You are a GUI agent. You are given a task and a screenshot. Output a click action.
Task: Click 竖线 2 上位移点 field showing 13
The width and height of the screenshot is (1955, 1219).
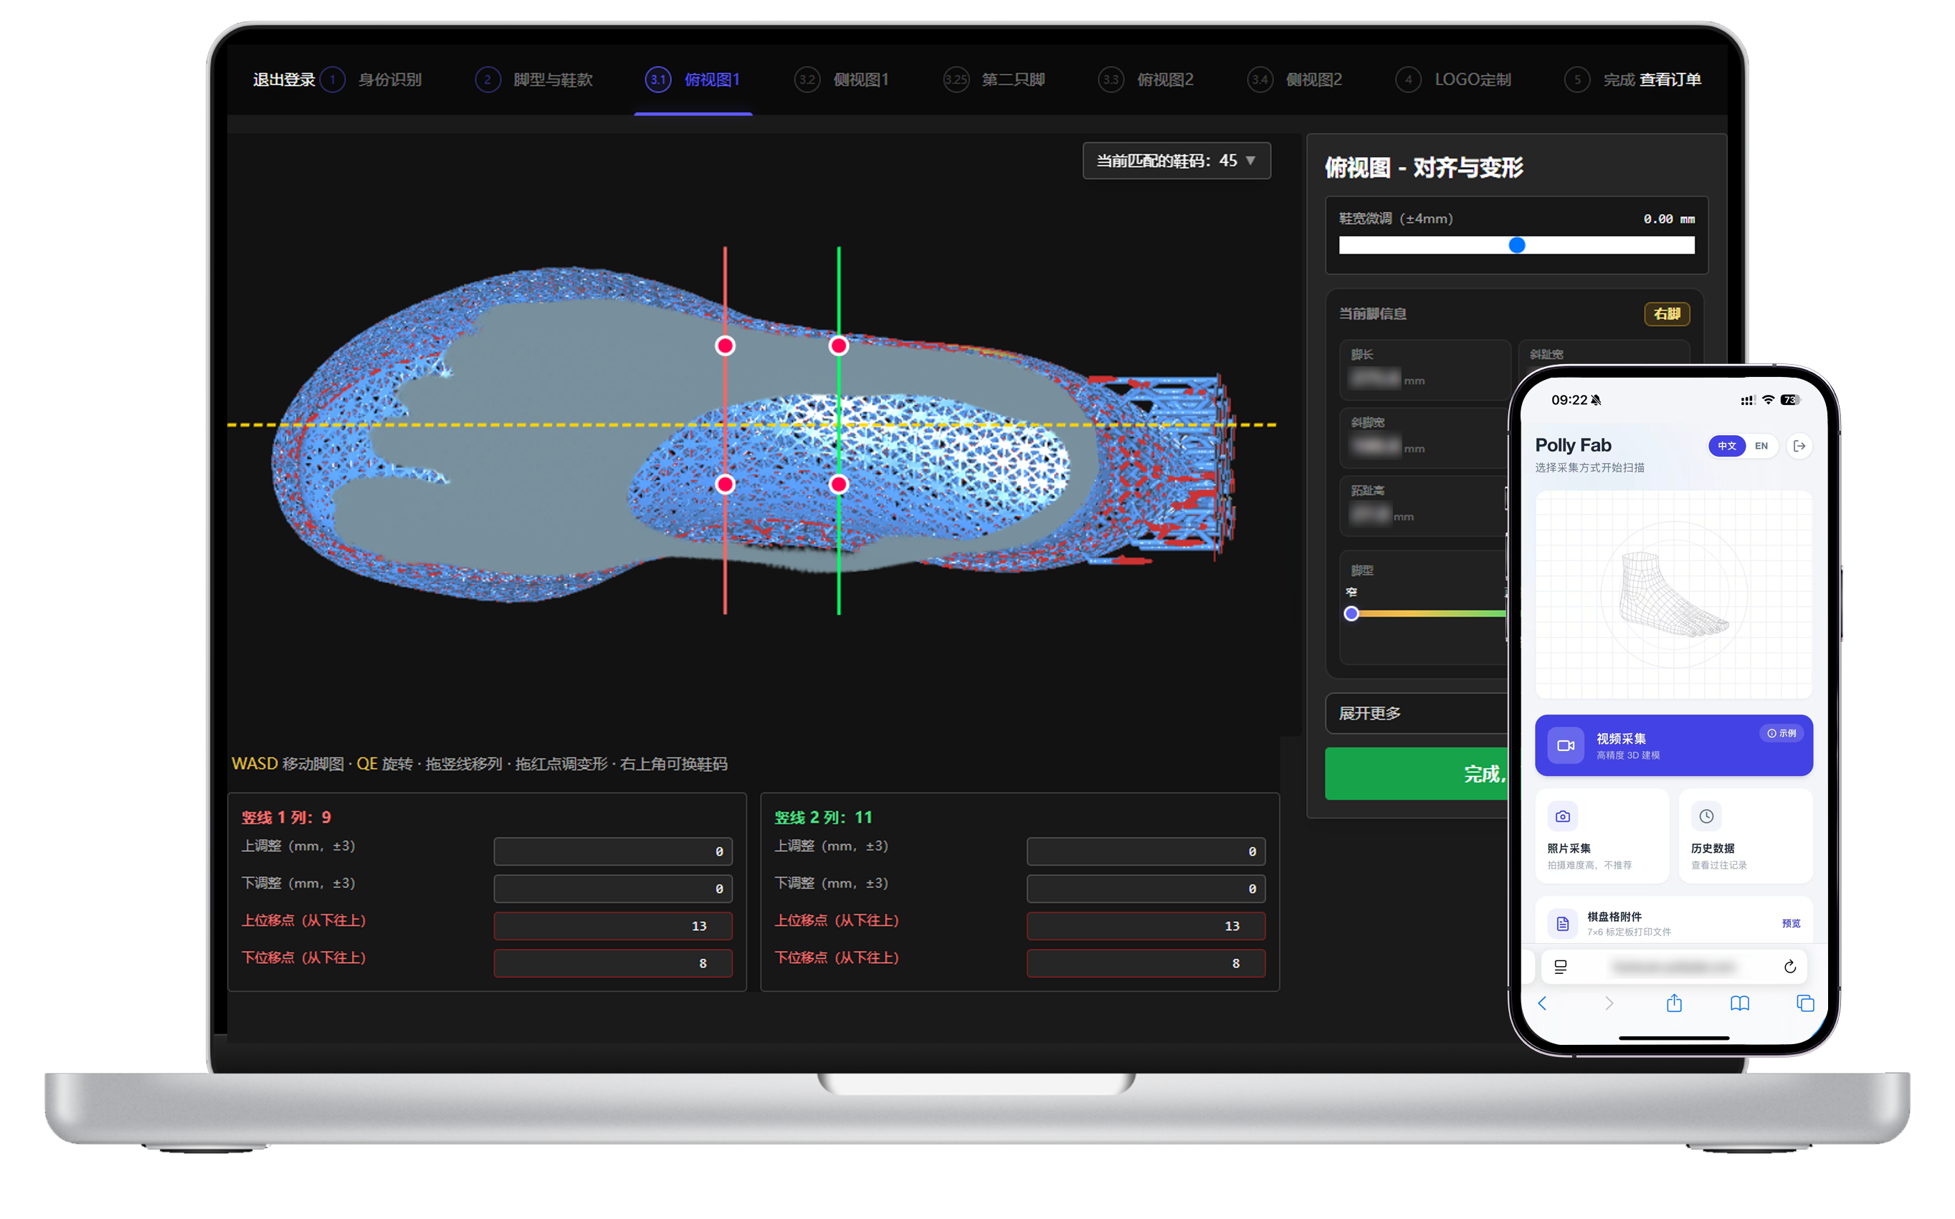[x=1146, y=927]
